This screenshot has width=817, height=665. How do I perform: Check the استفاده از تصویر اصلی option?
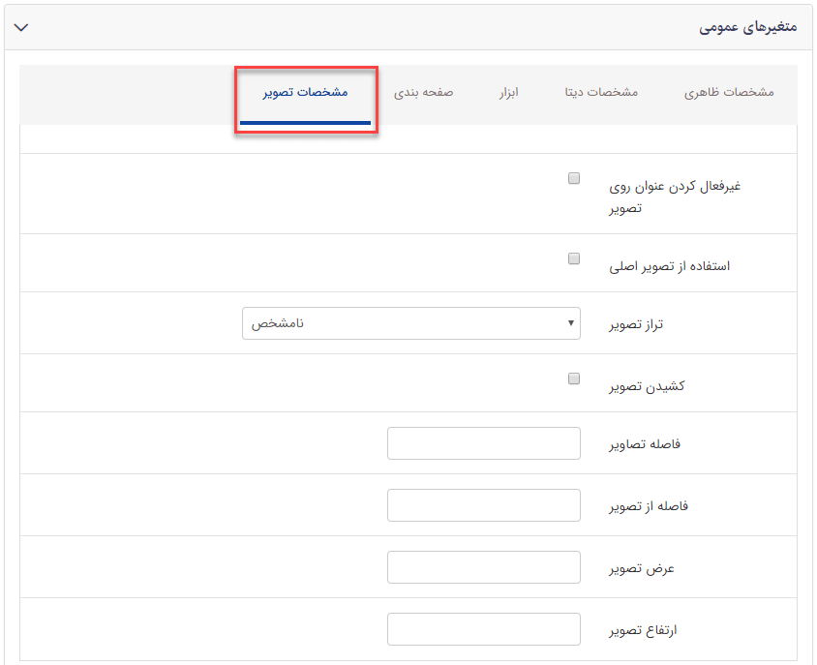(x=573, y=257)
